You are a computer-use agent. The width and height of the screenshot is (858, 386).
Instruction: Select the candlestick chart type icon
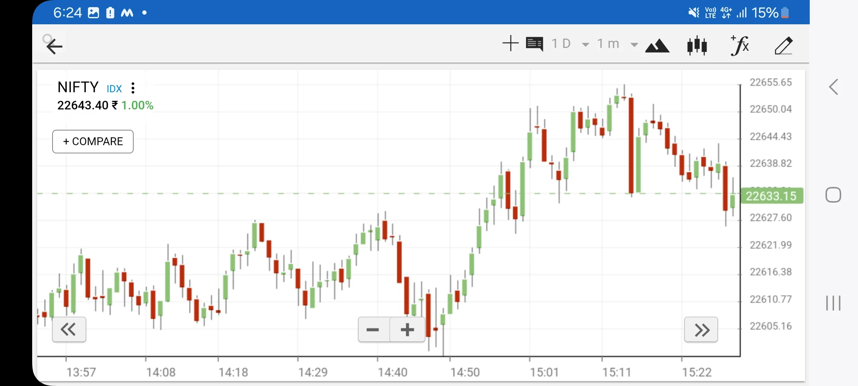tap(697, 45)
